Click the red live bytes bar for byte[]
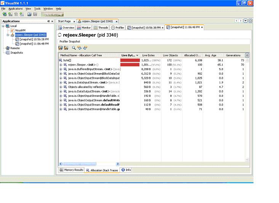Screen dimensions: 279x203 (x=130, y=60)
